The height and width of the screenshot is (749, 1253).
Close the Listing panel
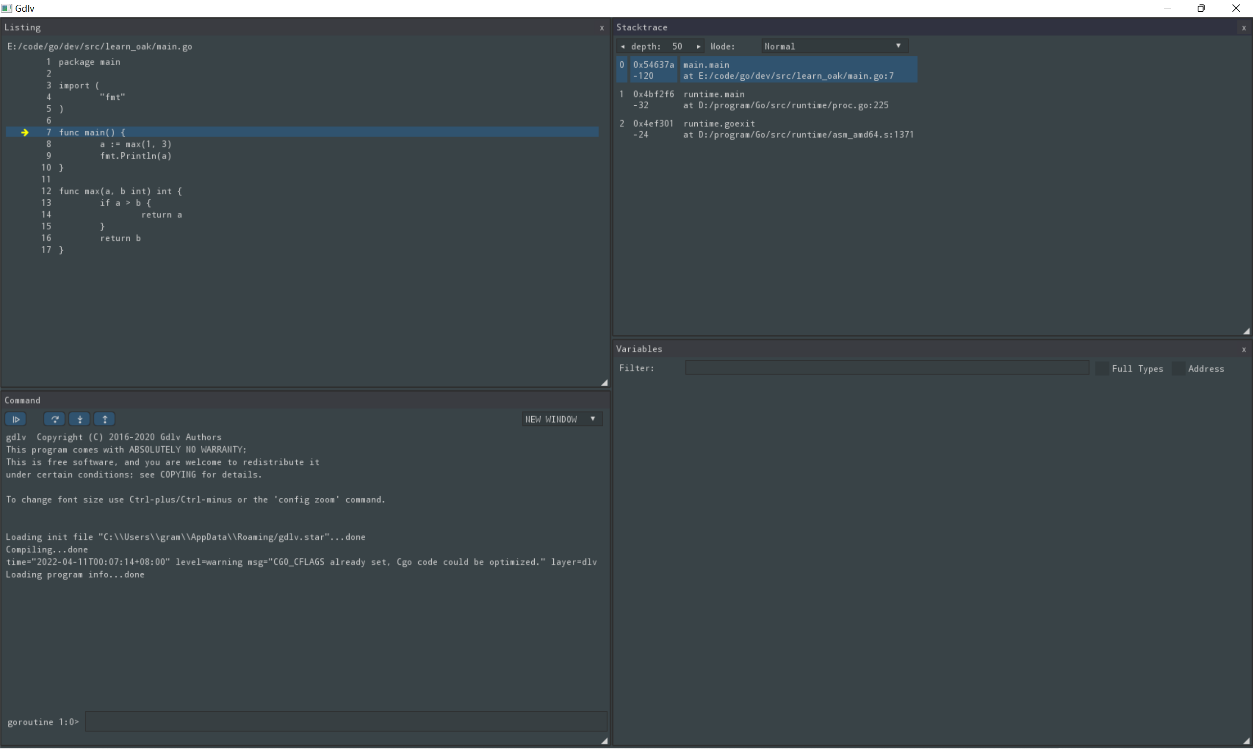[602, 28]
